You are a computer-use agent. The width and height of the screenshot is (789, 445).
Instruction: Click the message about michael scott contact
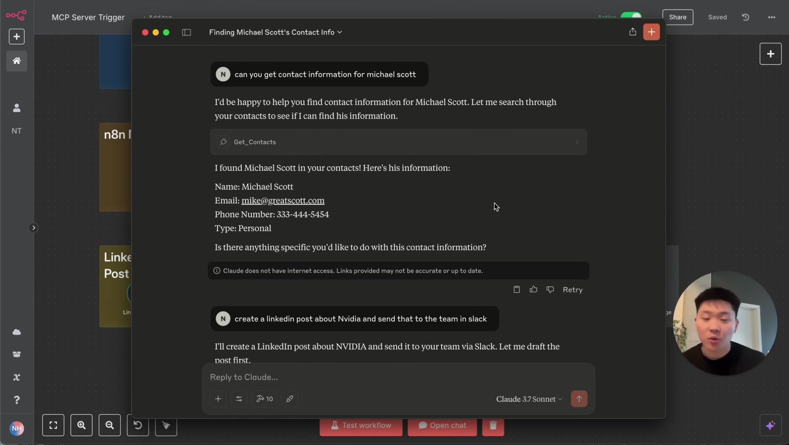coord(319,74)
